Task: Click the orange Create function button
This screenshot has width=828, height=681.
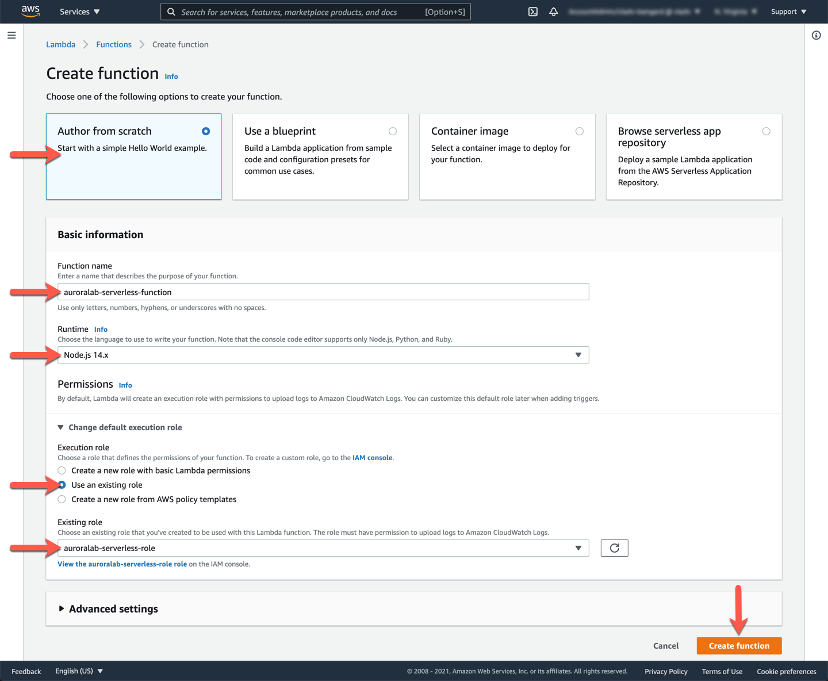Action: 739,646
